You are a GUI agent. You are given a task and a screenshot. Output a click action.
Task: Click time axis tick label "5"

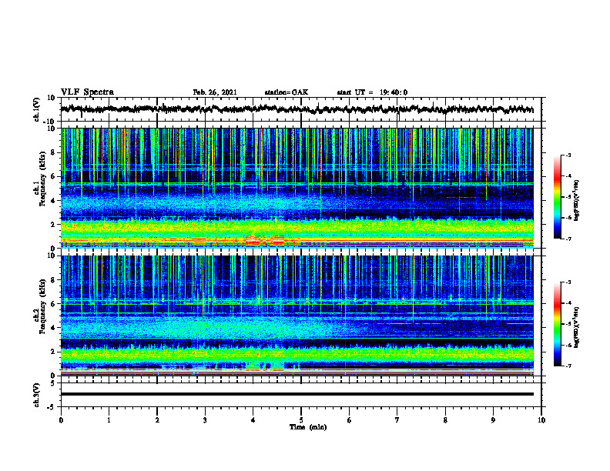click(x=301, y=420)
